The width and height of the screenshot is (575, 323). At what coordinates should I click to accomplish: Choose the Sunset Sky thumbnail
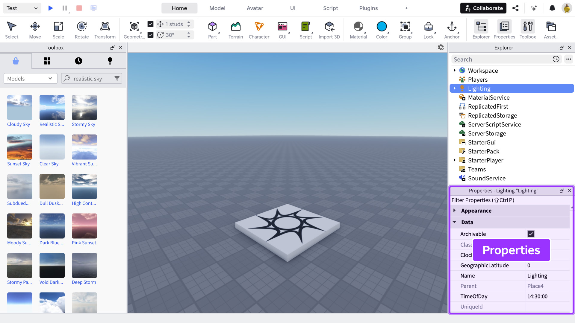[x=20, y=147]
